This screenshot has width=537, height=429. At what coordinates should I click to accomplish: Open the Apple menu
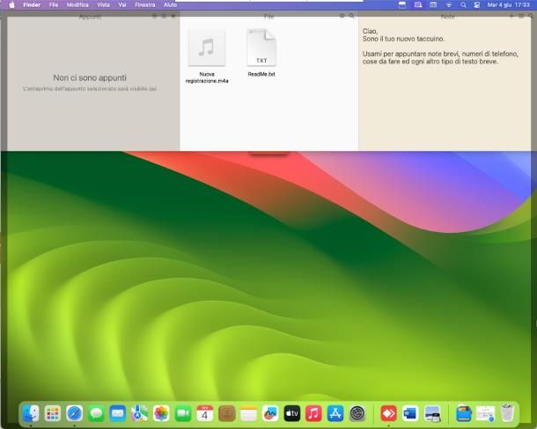coord(11,4)
